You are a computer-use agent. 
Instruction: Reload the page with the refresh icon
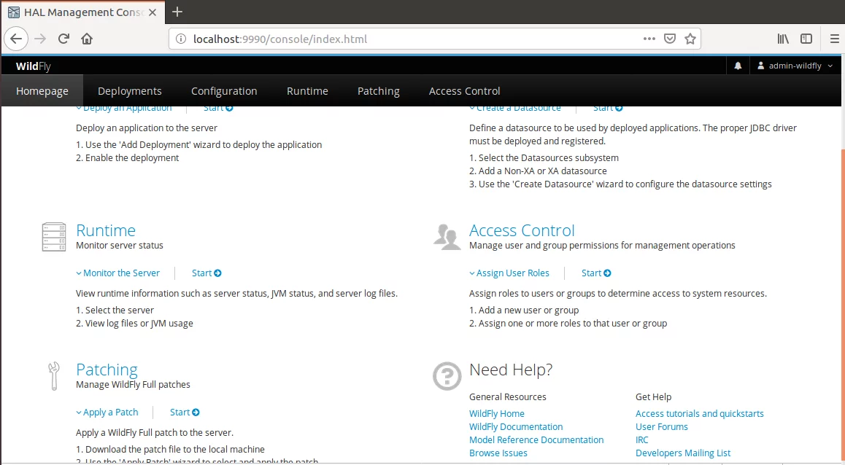63,39
